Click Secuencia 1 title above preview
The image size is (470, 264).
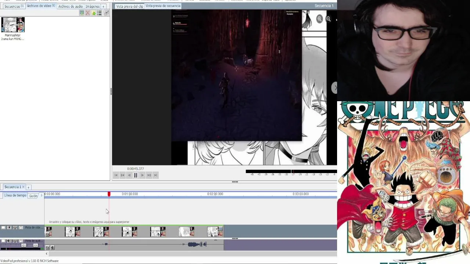[324, 6]
